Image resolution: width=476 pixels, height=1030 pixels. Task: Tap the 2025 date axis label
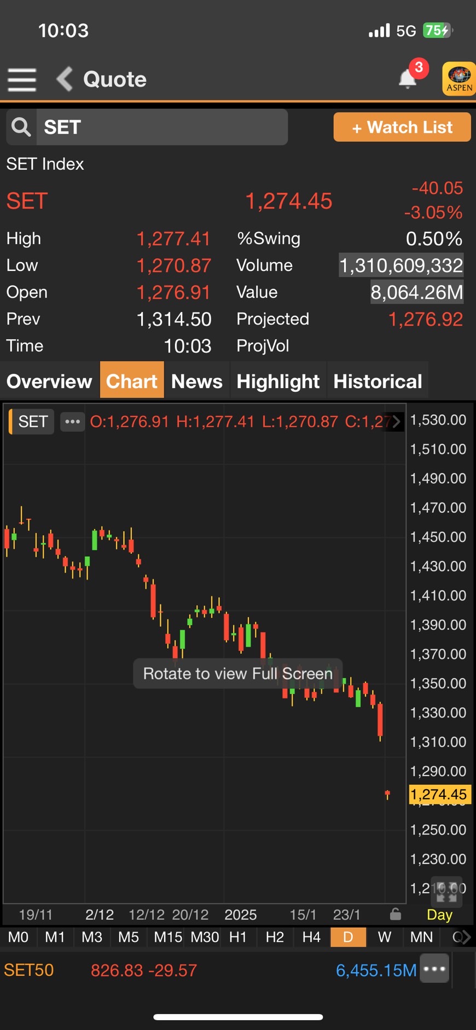(x=241, y=915)
